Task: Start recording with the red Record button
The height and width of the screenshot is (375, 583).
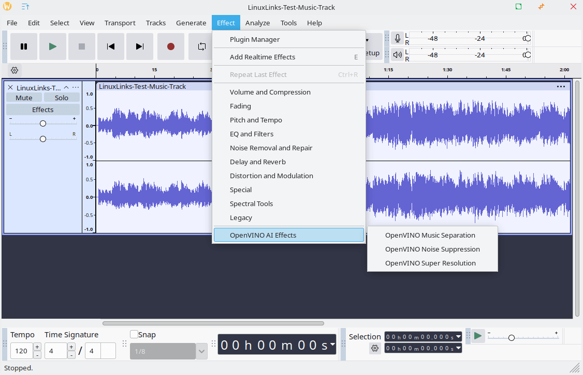Action: tap(171, 46)
